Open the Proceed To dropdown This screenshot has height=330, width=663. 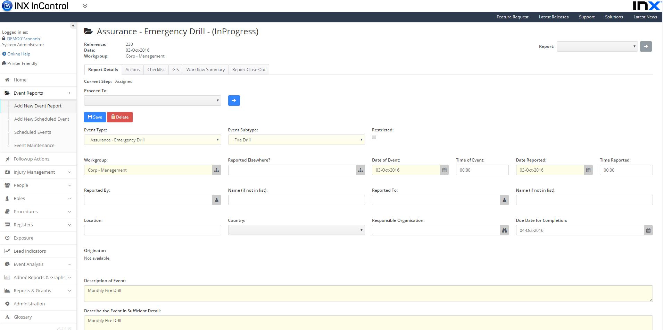[x=152, y=101]
